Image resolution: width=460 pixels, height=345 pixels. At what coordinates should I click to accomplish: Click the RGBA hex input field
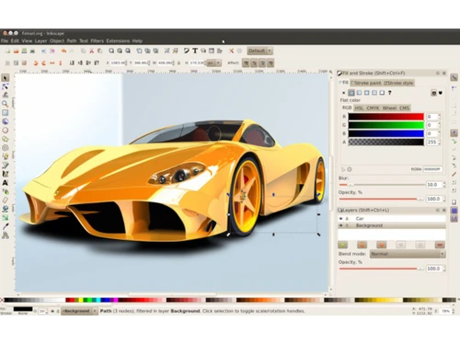(432, 169)
